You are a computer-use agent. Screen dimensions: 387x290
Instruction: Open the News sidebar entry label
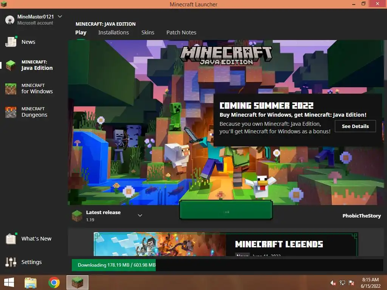28,42
